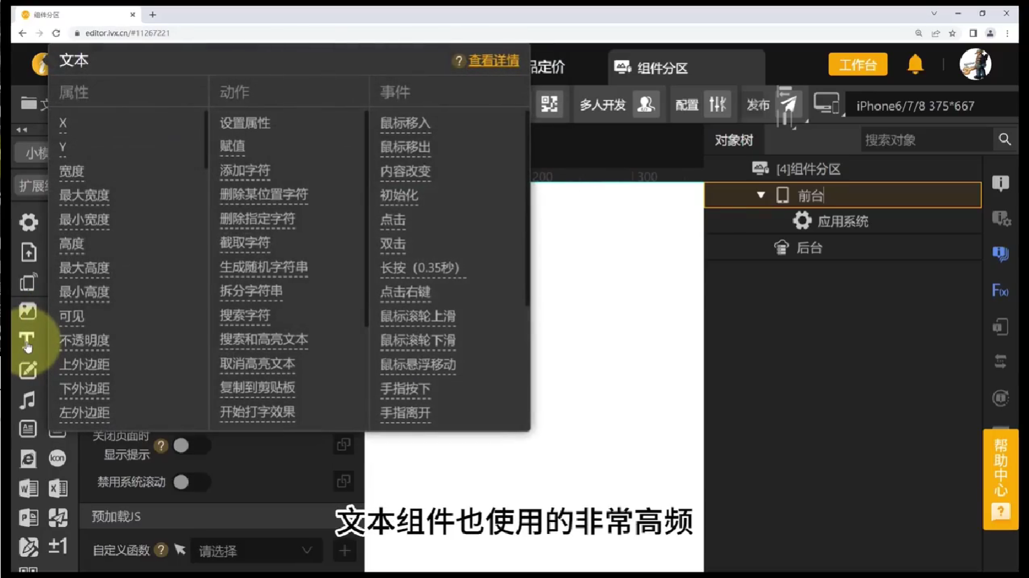Select the 应用系统 tree item
Image resolution: width=1029 pixels, height=578 pixels.
pos(843,221)
